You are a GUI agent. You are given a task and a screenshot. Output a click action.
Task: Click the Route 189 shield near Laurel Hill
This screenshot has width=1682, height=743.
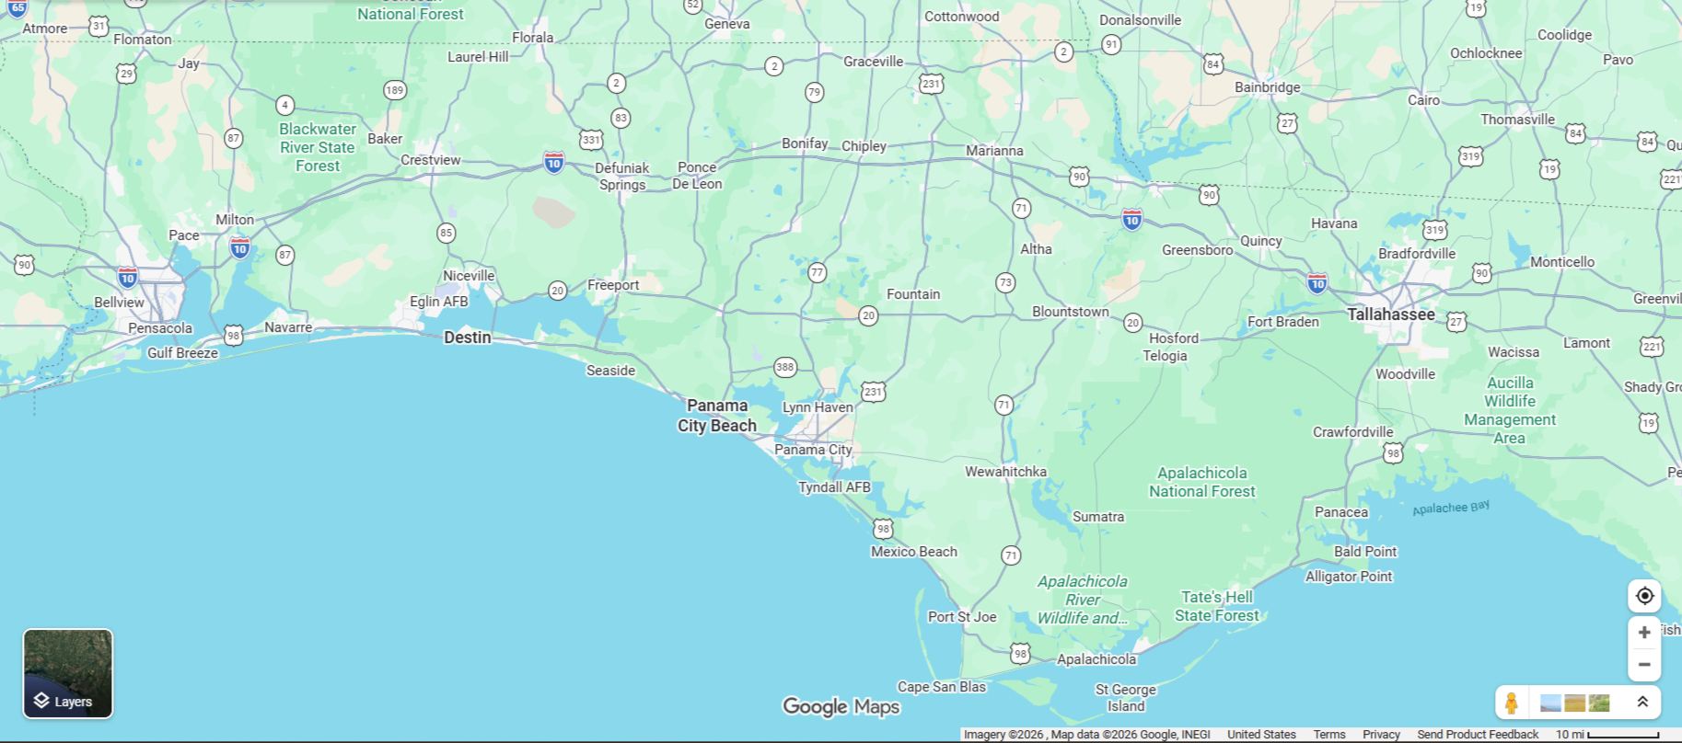pyautogui.click(x=395, y=90)
